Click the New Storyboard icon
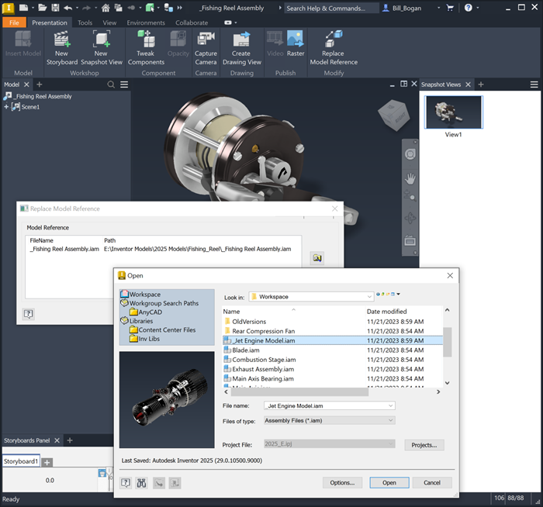The width and height of the screenshot is (543, 507). [x=62, y=39]
